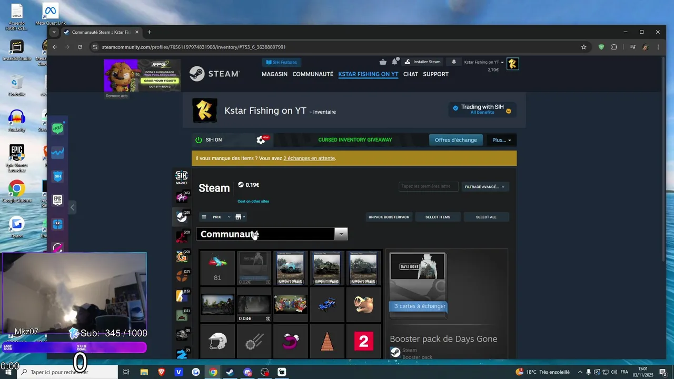Click the Installer Steam button
The height and width of the screenshot is (379, 674).
pyautogui.click(x=422, y=62)
